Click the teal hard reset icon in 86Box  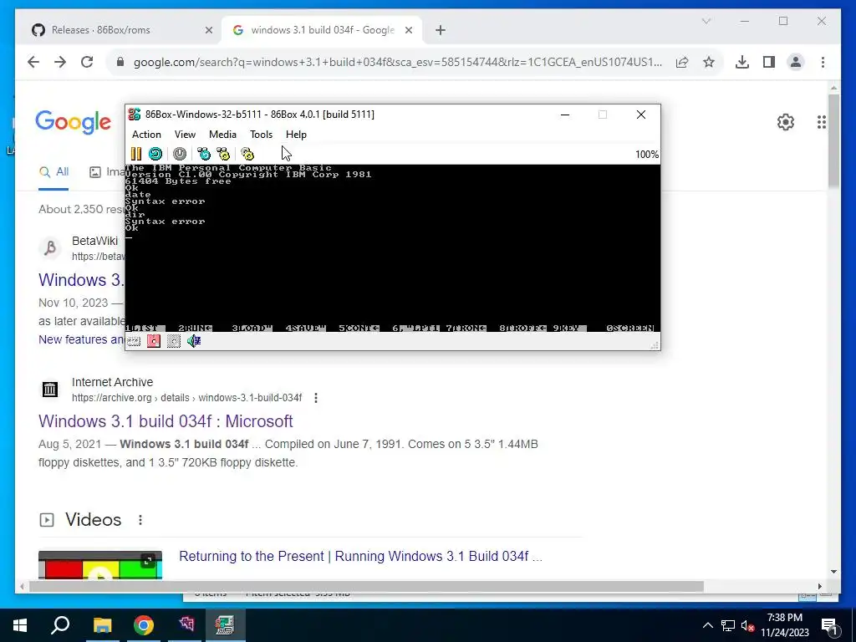point(155,154)
